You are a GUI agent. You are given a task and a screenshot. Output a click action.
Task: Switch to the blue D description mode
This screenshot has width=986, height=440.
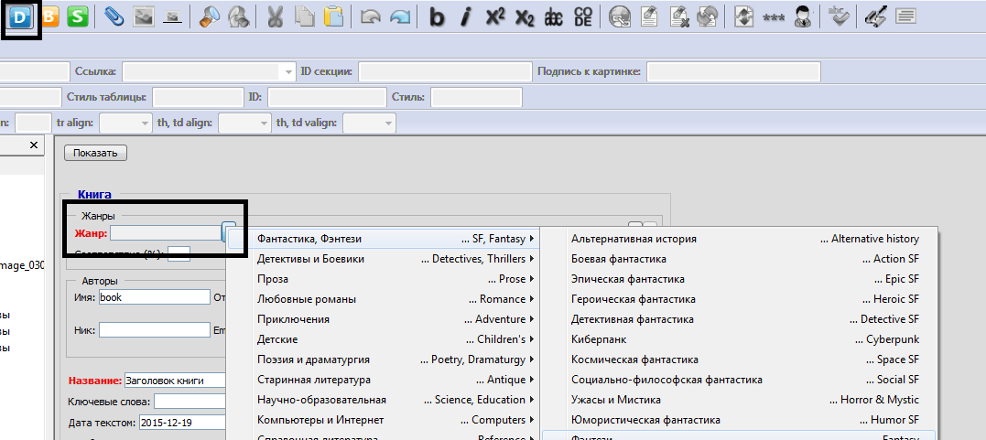click(20, 16)
